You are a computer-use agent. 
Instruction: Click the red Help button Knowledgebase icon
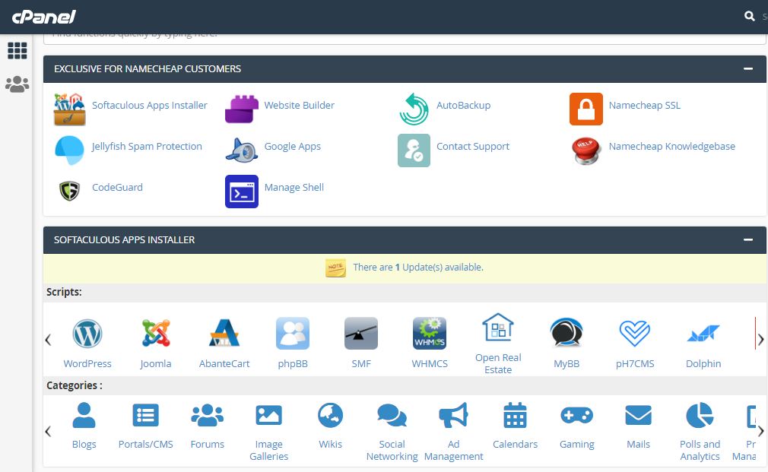coord(586,150)
